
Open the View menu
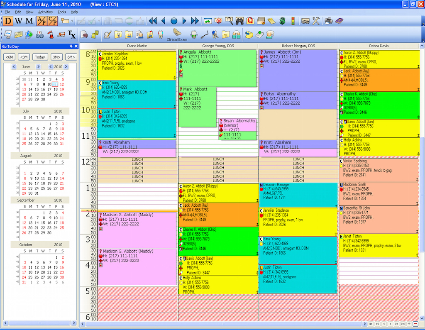(29, 12)
